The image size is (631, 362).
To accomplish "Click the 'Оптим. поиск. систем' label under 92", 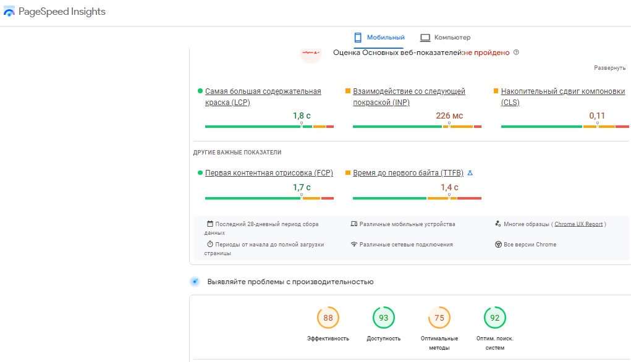I will [495, 343].
